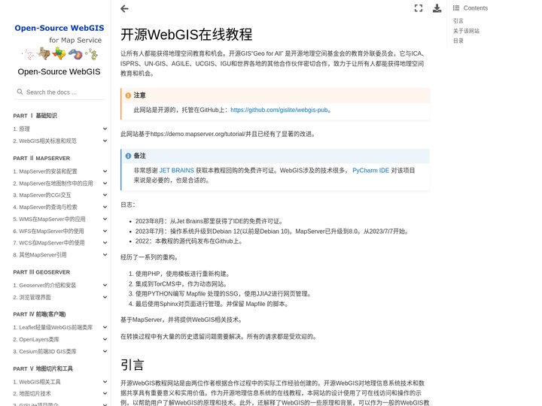Open the Open-Source WebGIS logo image
Image resolution: width=542 pixels, height=406 pixels.
59,41
